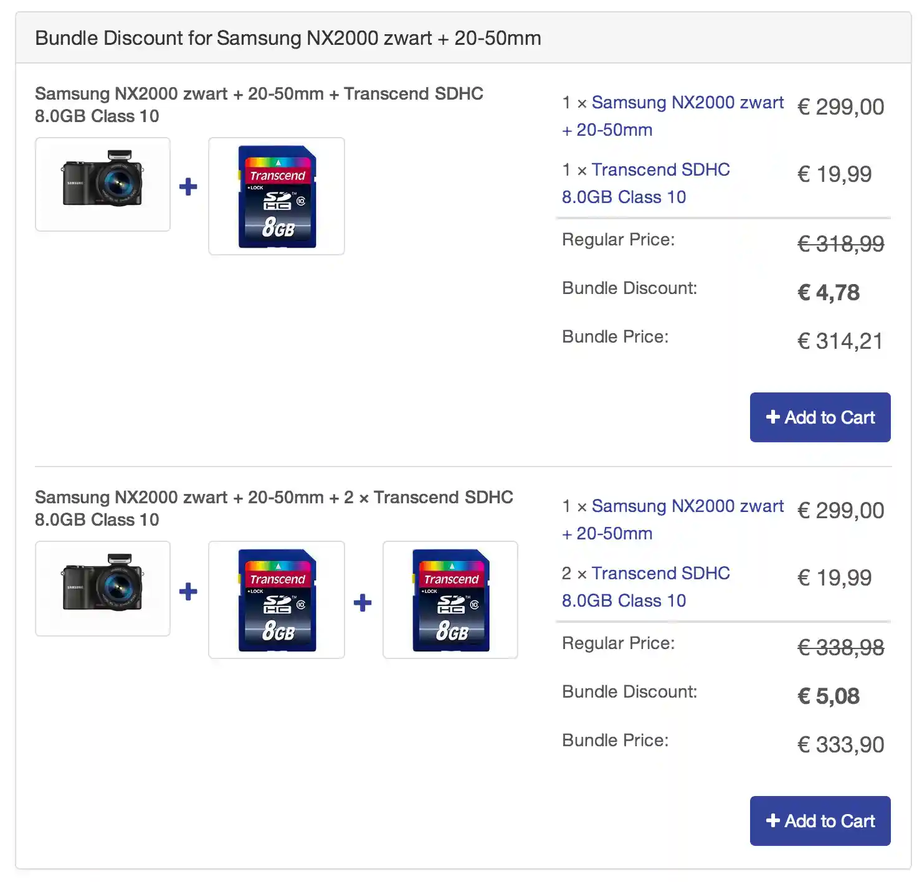
Task: Click the middle SD card thumbnail in second bundle
Action: click(x=277, y=600)
